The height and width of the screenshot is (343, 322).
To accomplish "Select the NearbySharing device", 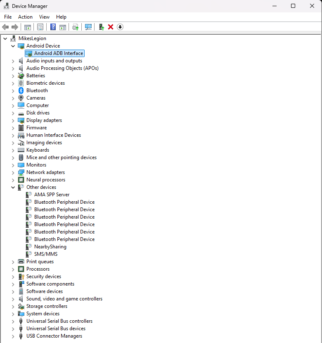I will pos(50,247).
